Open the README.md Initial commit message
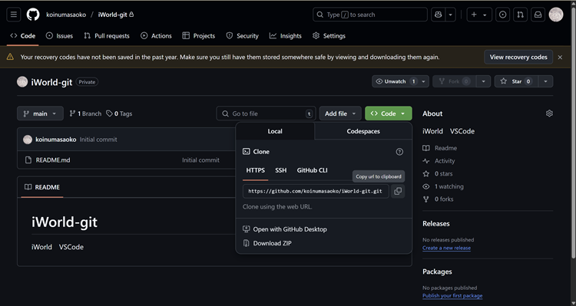The image size is (576, 306). click(x=200, y=160)
